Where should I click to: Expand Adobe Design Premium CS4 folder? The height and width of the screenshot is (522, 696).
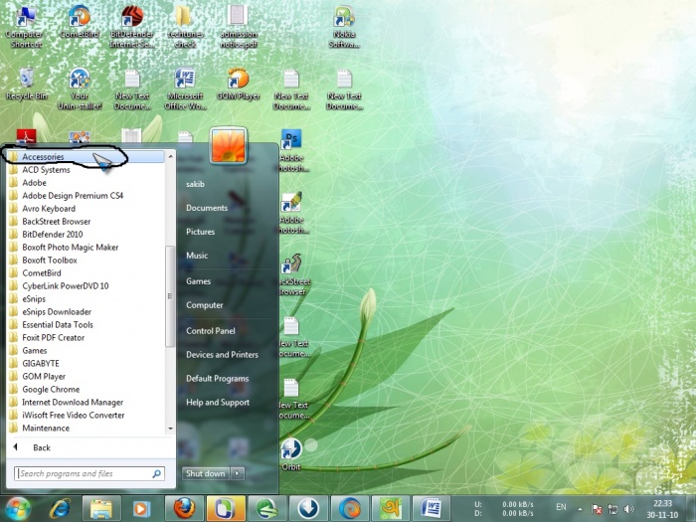[87, 195]
